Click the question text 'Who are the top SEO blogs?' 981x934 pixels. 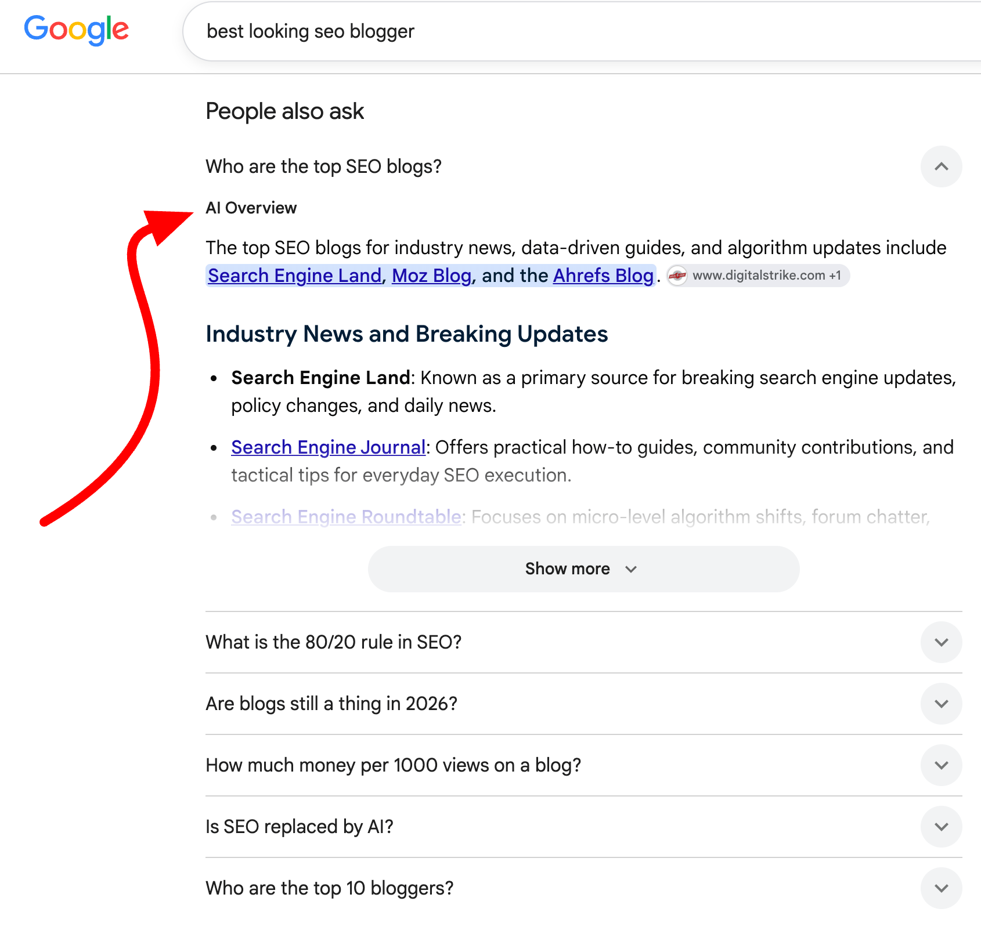324,166
